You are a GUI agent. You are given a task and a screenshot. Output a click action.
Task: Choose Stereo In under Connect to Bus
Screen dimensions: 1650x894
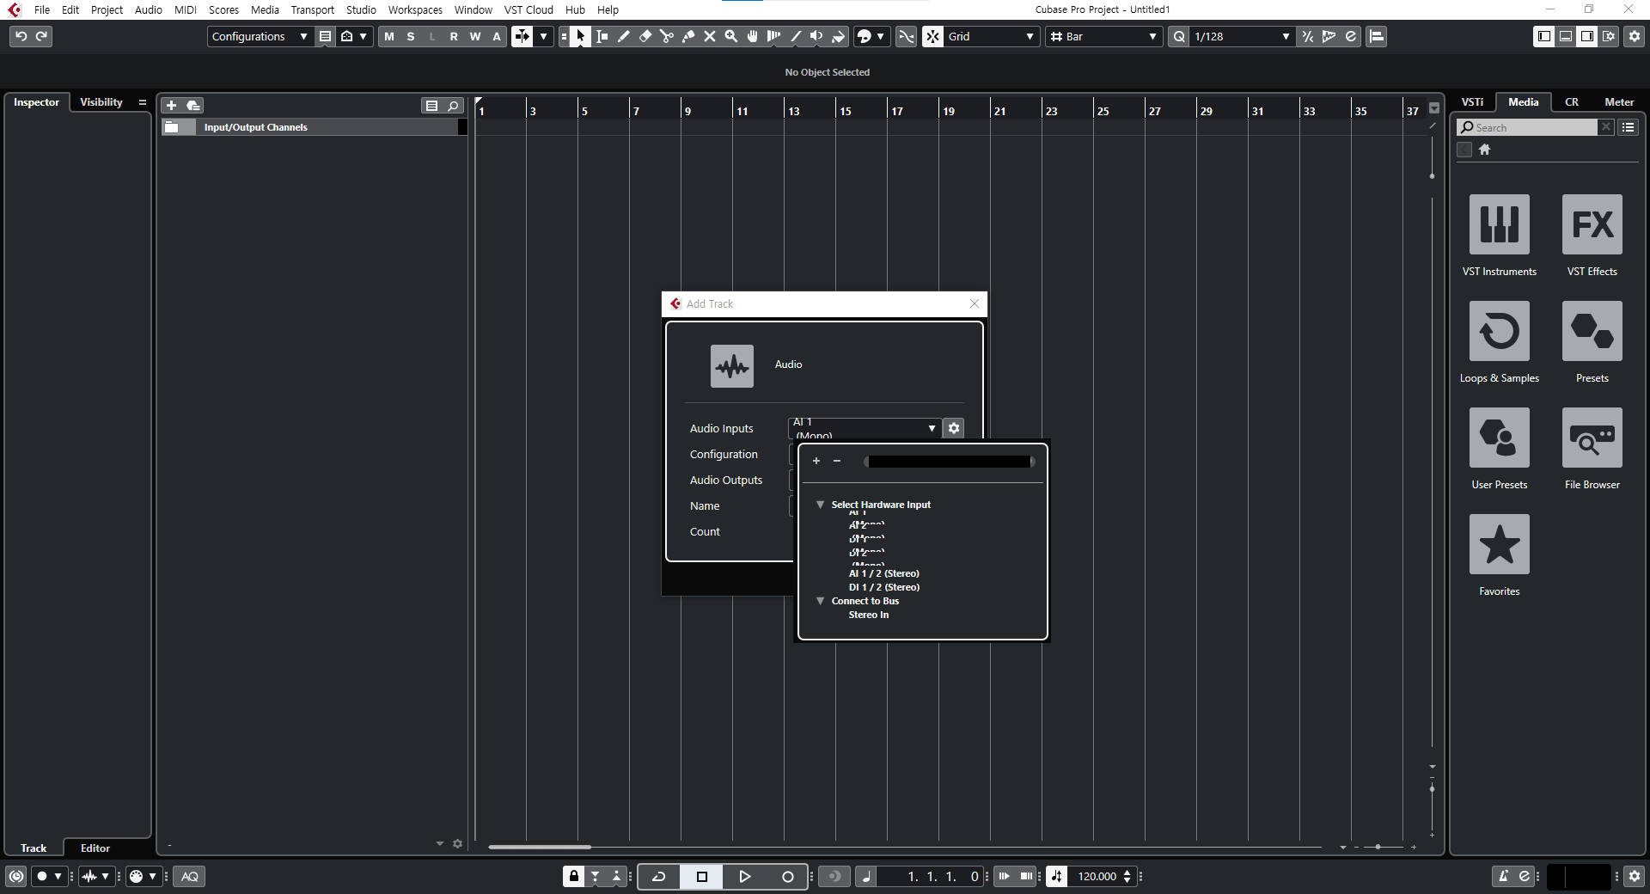pos(868,615)
